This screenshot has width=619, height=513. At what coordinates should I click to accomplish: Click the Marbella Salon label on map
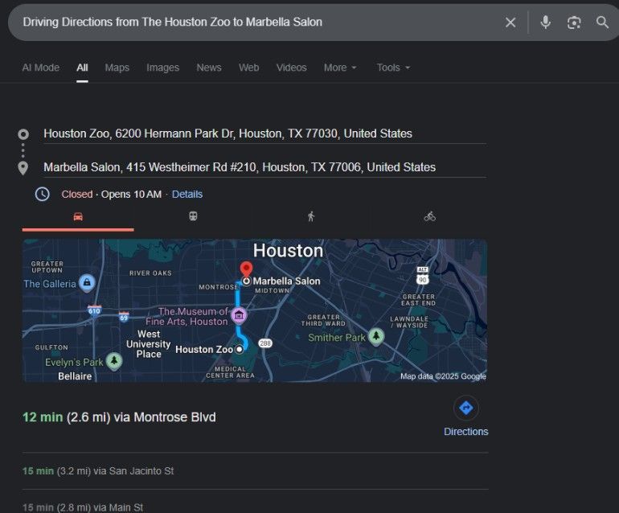click(287, 281)
